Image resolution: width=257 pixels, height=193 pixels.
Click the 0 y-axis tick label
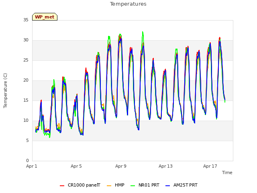coord(27,160)
